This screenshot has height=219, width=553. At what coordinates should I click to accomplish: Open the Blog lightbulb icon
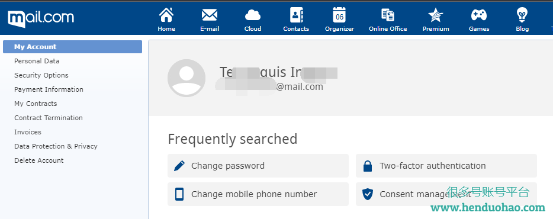click(522, 15)
